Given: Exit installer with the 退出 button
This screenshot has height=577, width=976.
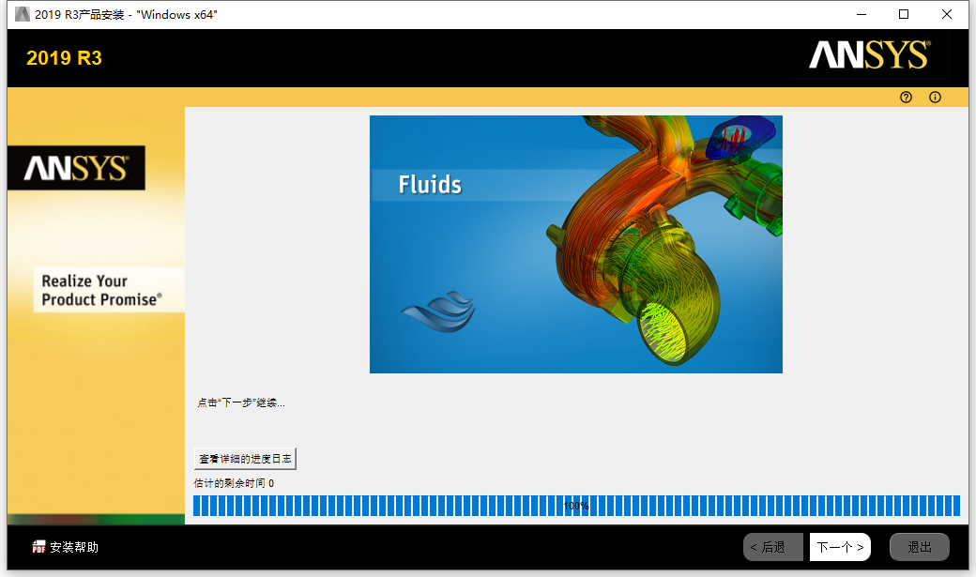Looking at the screenshot, I should tap(920, 547).
